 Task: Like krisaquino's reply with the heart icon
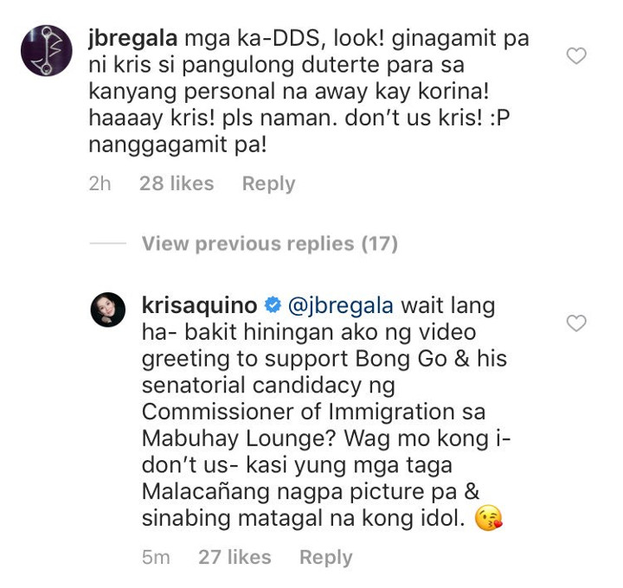tap(576, 323)
